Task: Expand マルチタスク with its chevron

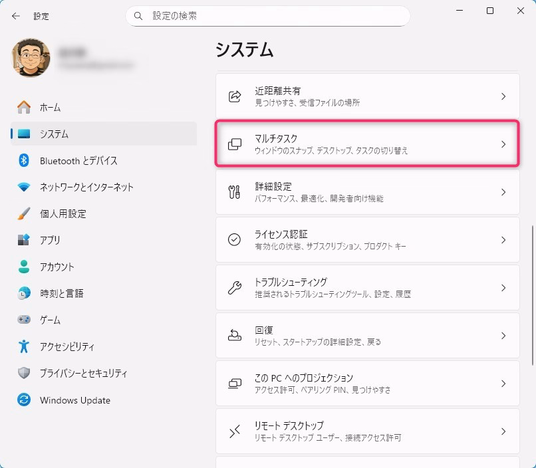Action: pyautogui.click(x=503, y=144)
